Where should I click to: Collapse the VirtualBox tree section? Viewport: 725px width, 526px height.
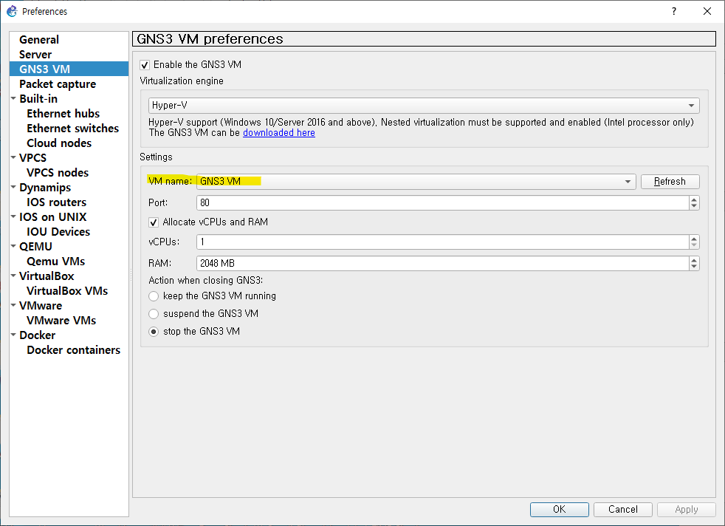[x=13, y=276]
